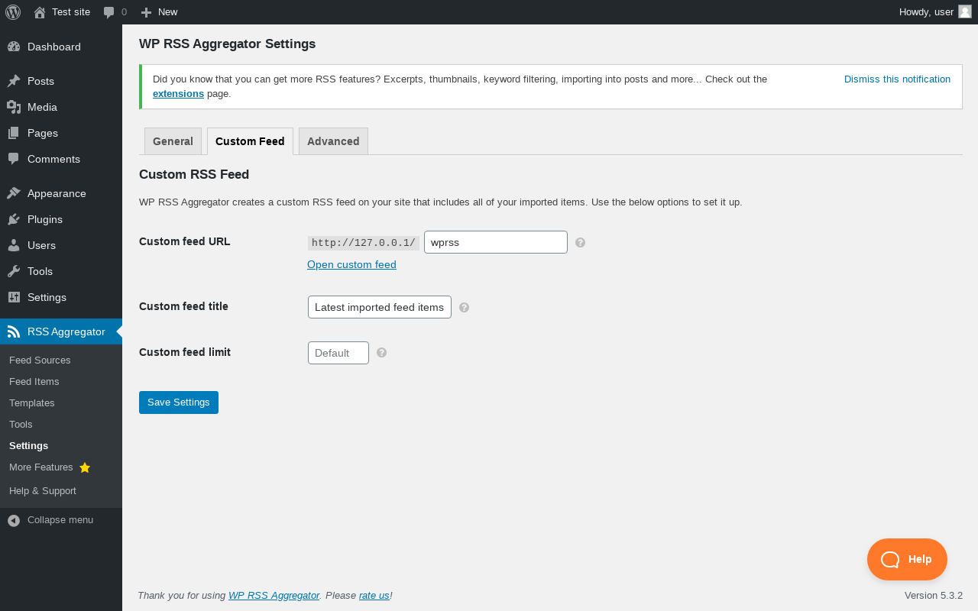Click the WordPress logo icon
Viewport: 978px width, 611px height.
pos(13,12)
